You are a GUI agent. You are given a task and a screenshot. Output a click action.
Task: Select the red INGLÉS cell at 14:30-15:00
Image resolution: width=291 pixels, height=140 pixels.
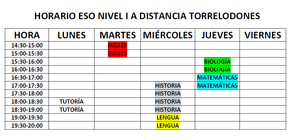coord(118,45)
